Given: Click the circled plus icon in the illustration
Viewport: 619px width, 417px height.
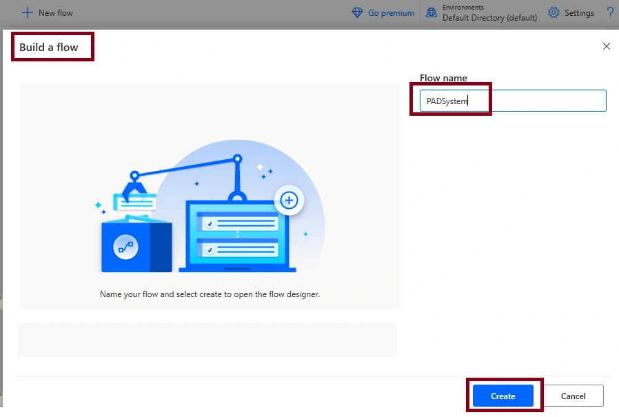Looking at the screenshot, I should coord(289,200).
